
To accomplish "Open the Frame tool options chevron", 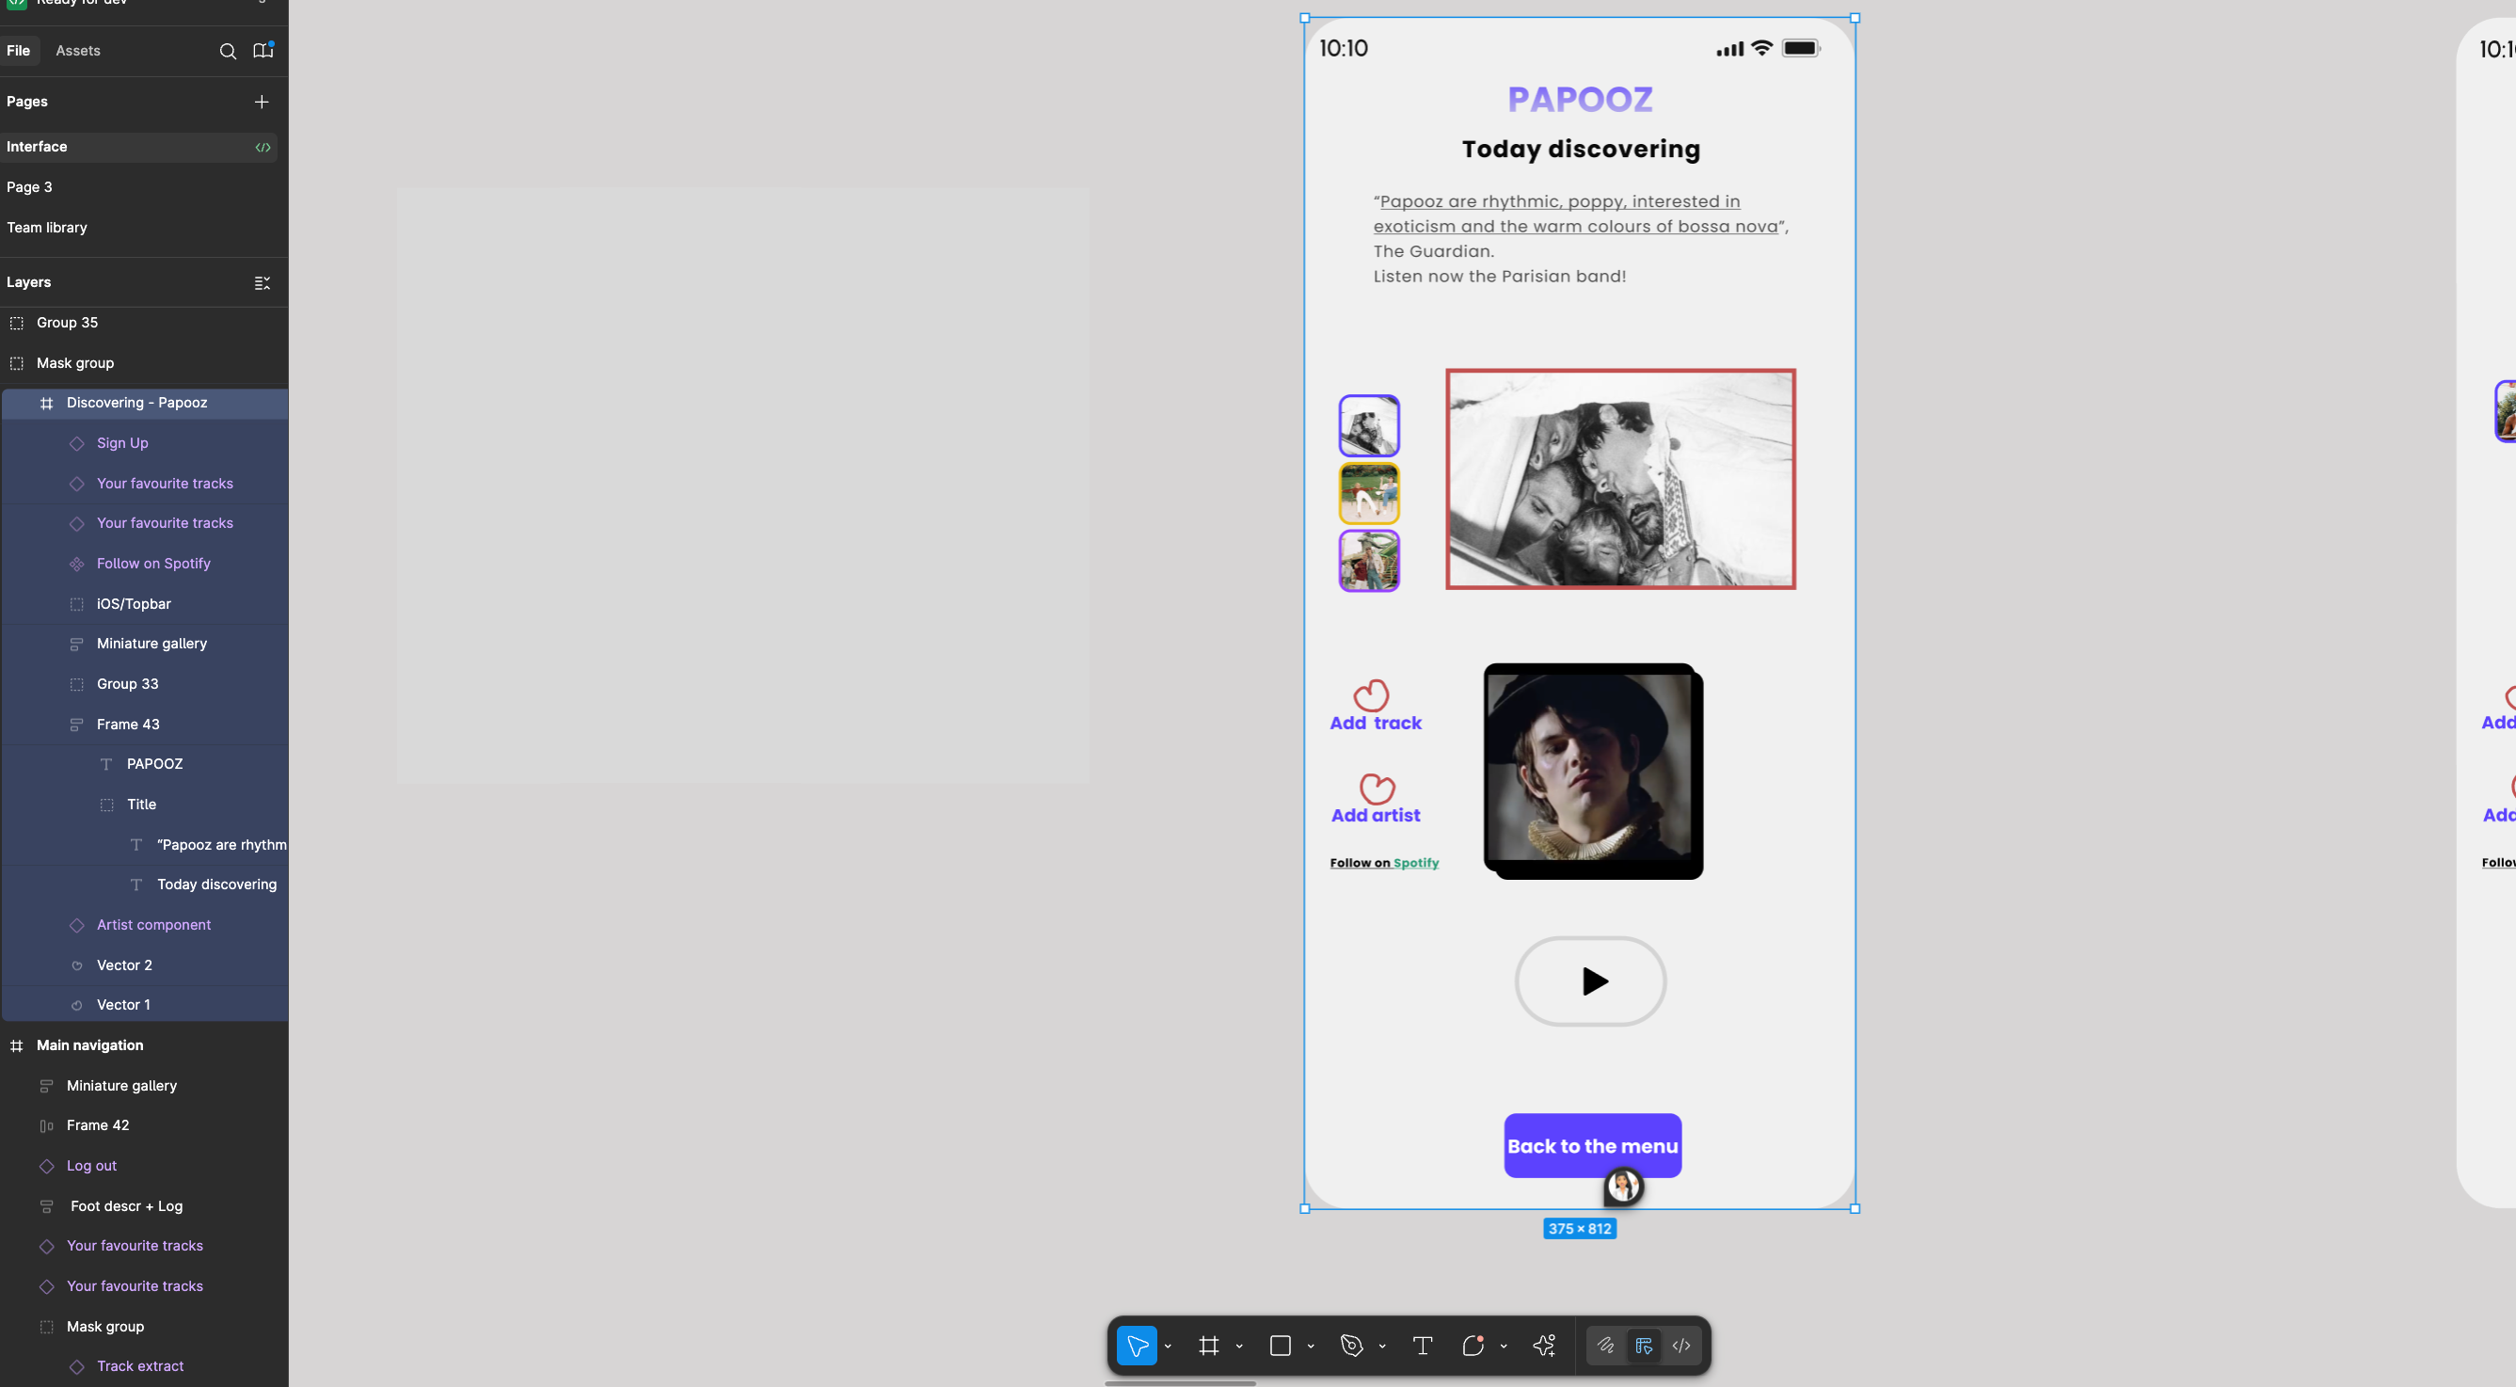I will (1239, 1347).
